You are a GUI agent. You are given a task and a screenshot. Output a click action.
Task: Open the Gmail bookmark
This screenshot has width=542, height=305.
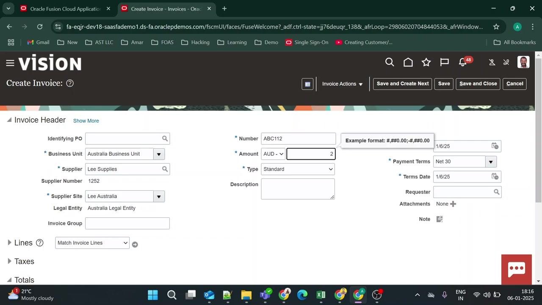point(38,42)
